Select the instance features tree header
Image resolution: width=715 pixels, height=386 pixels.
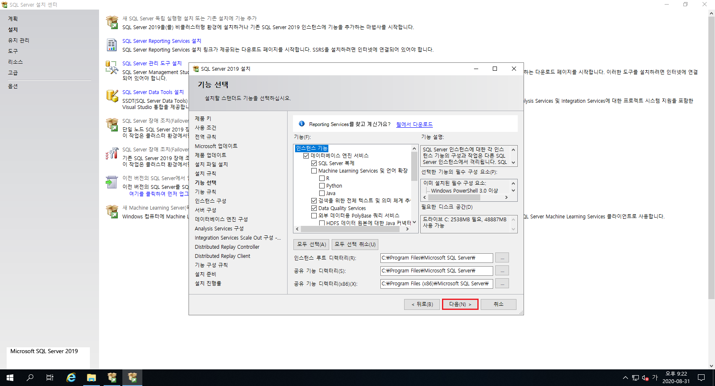pyautogui.click(x=312, y=148)
